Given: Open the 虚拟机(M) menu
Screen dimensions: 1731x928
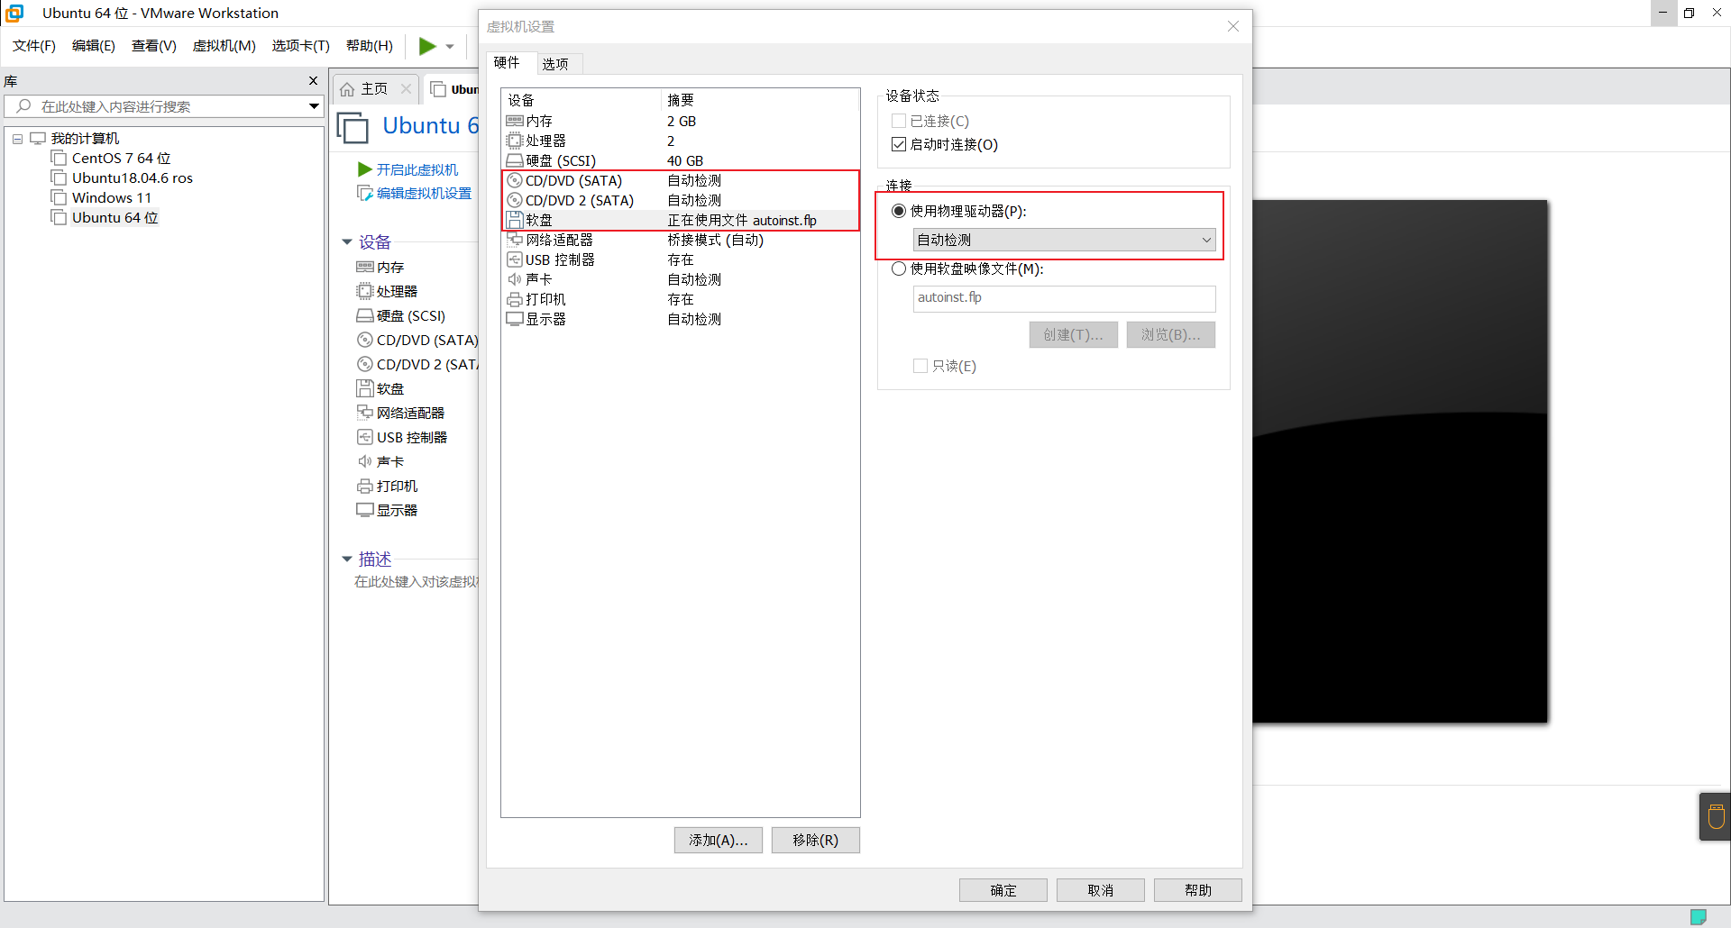Looking at the screenshot, I should [x=224, y=46].
